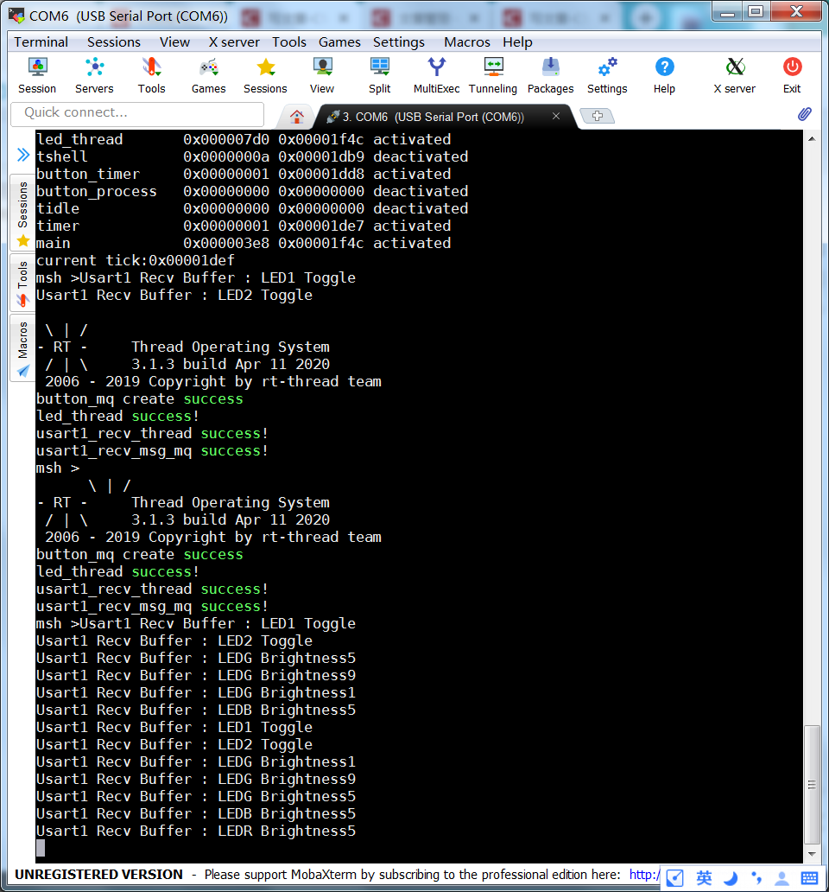Viewport: 829px width, 892px height.
Task: Activate the Split terminal icon
Action: pyautogui.click(x=380, y=75)
